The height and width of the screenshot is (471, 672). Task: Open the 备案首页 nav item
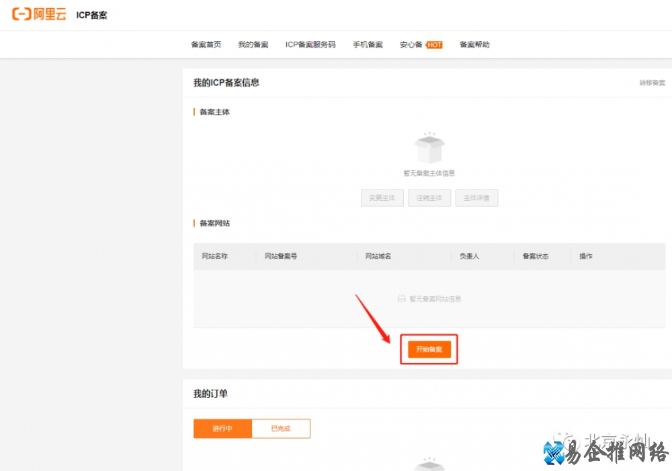click(206, 44)
